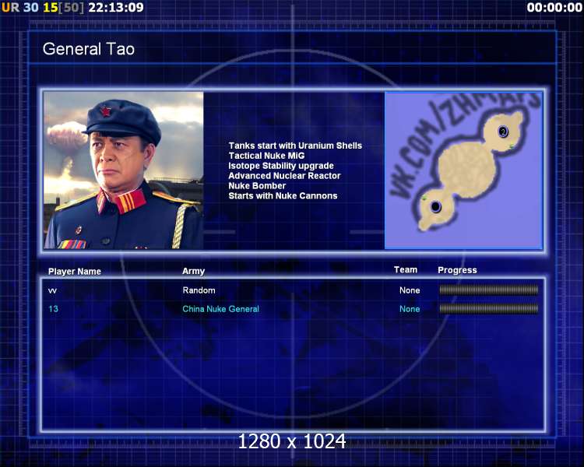Click start position 2 marker on map

pyautogui.click(x=503, y=132)
